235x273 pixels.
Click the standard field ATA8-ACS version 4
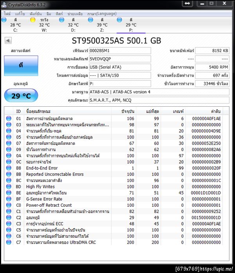[159, 92]
